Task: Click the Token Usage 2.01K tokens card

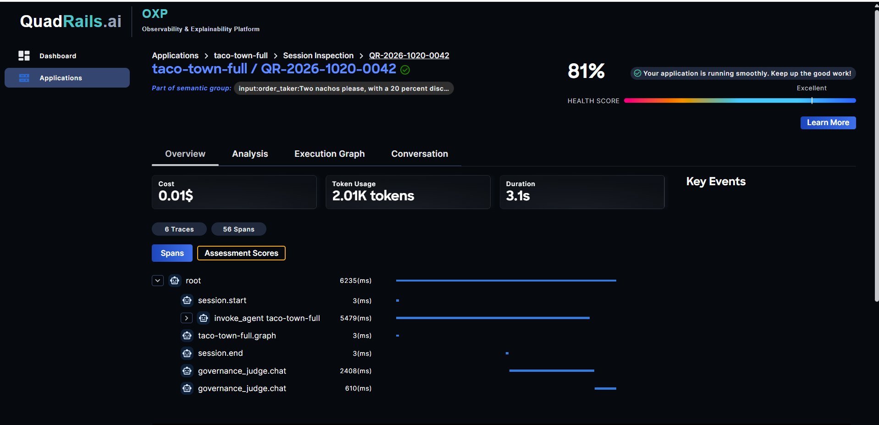Action: [408, 192]
